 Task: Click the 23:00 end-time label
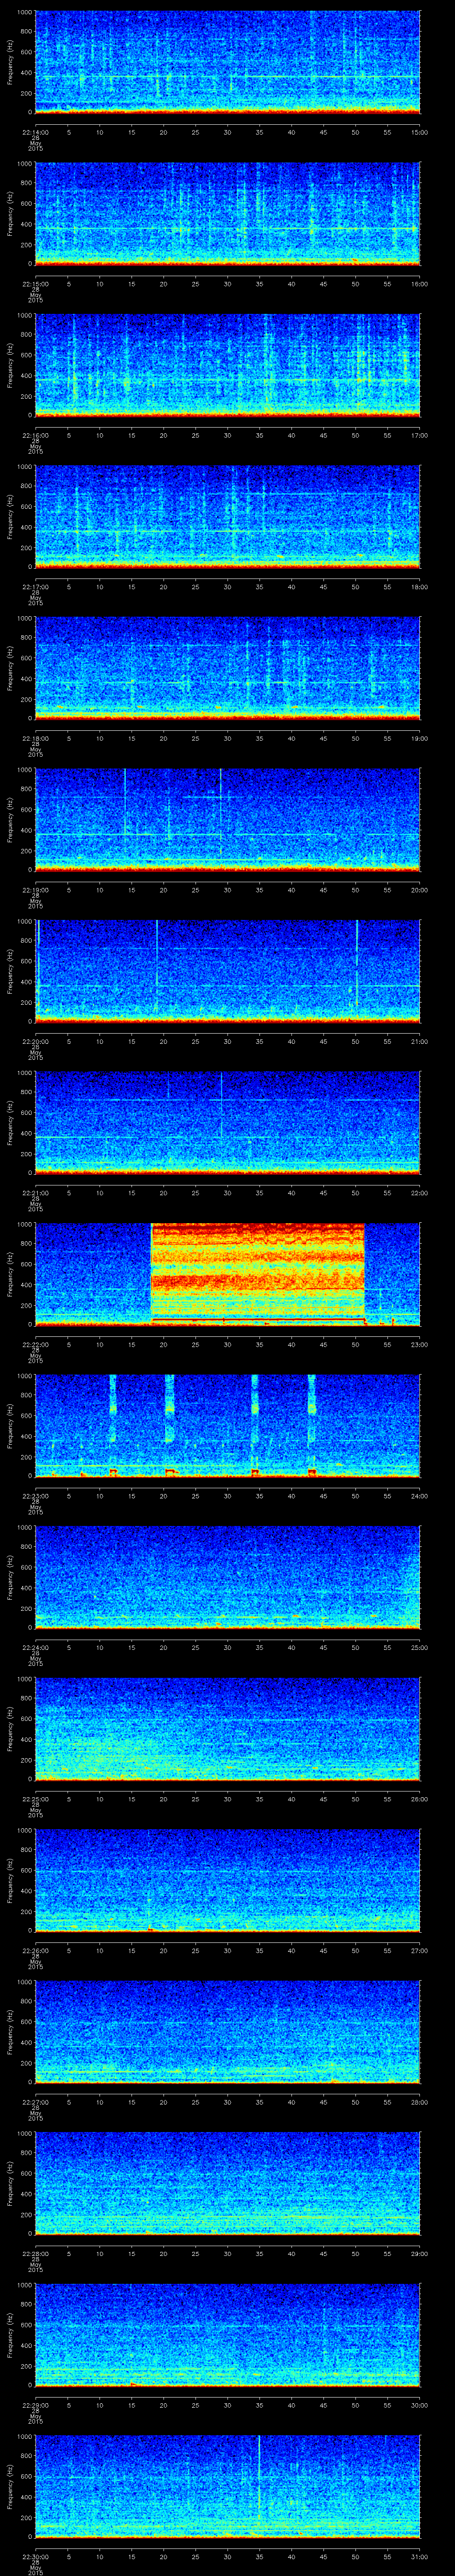click(420, 1344)
